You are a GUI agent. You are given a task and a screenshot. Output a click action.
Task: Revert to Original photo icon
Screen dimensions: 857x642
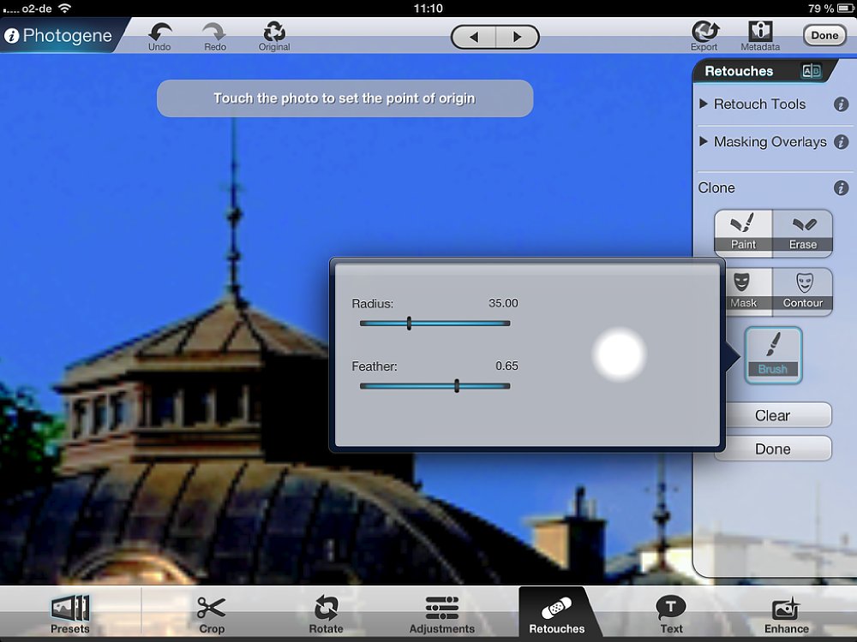[274, 31]
